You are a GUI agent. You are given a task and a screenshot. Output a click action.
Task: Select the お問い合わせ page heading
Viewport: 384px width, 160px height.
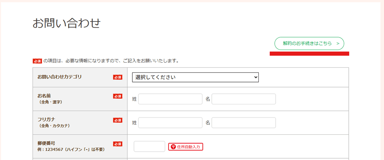click(x=67, y=24)
